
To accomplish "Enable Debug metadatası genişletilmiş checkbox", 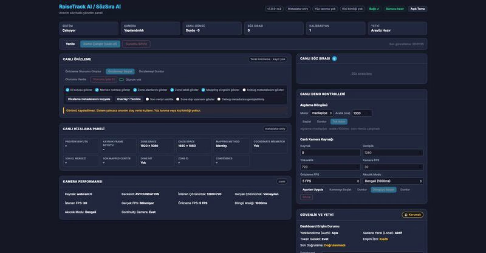I will pos(219,99).
